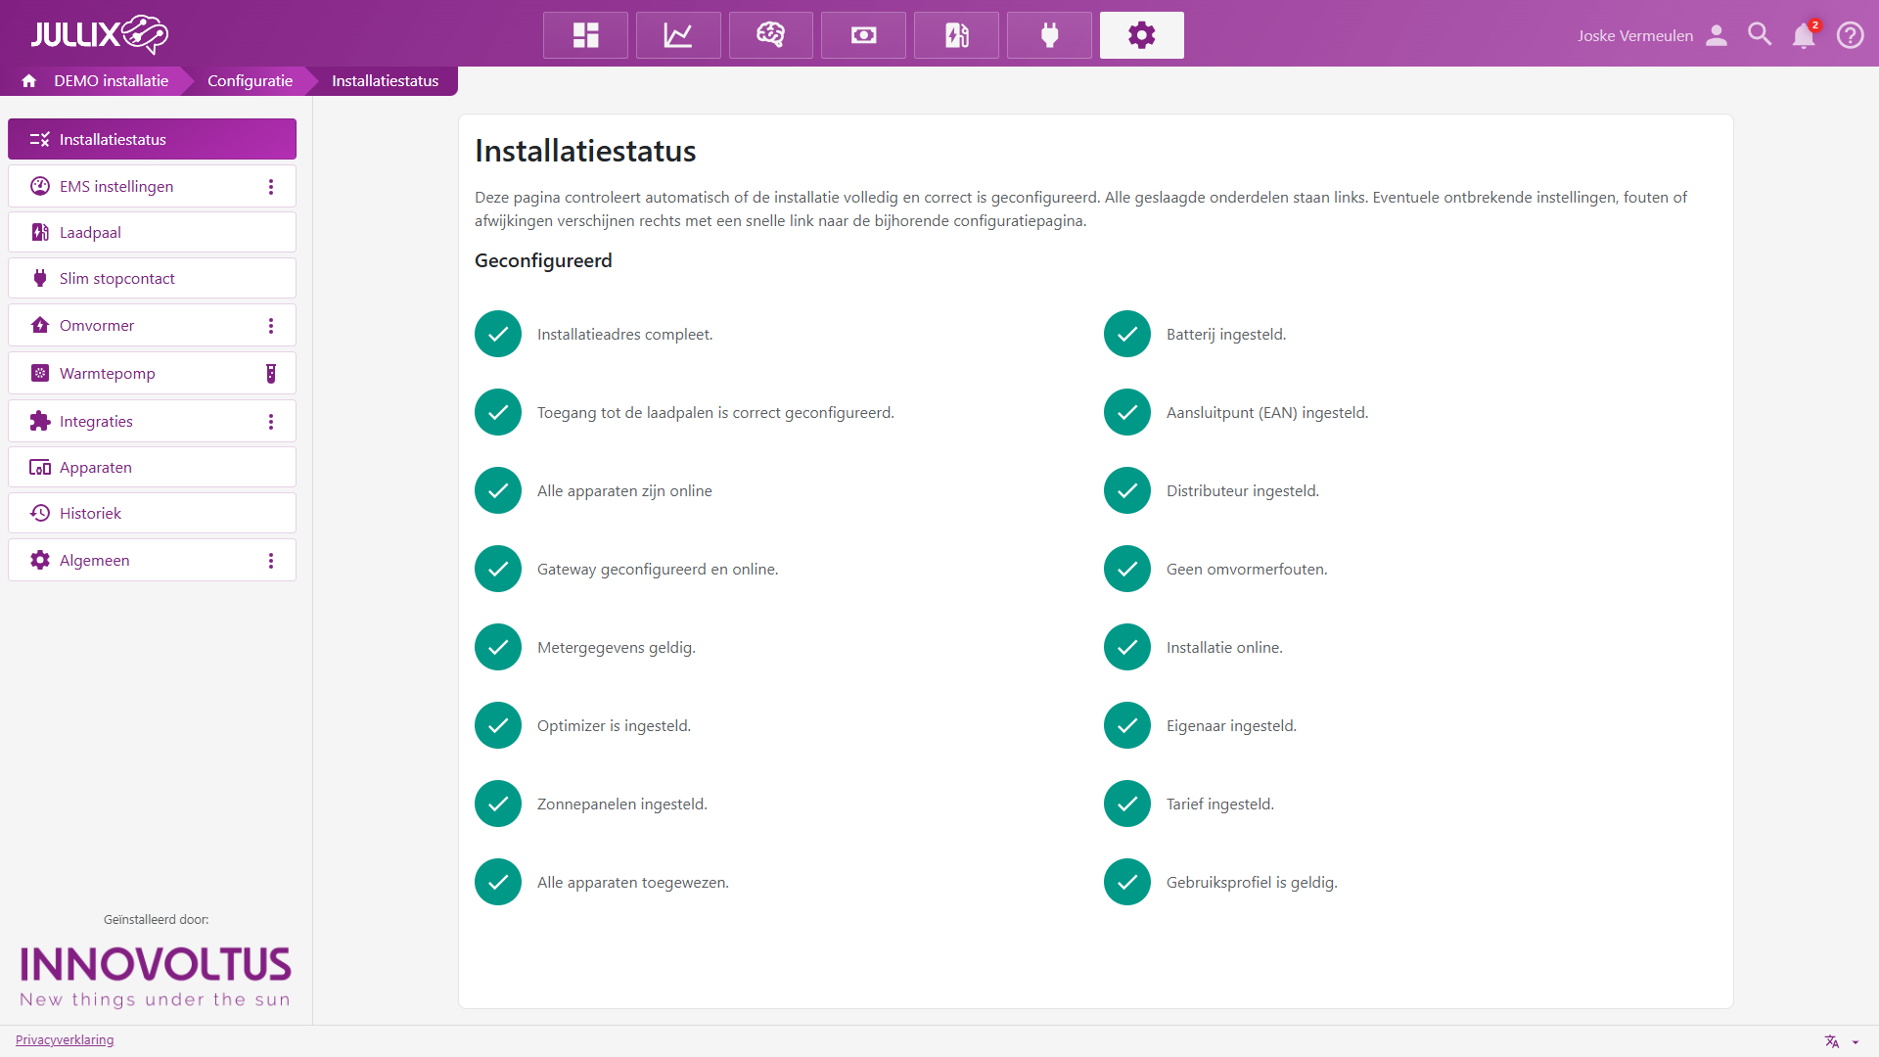Expand EMS instellingen three-dot menu

pyautogui.click(x=271, y=187)
